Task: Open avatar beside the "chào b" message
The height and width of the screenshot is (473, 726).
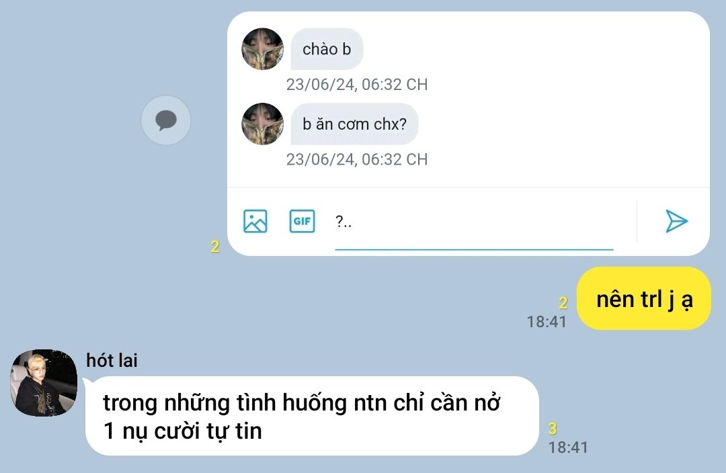Action: pos(263,49)
